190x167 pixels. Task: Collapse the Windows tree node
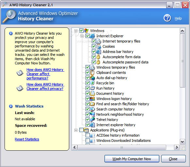click(76, 31)
